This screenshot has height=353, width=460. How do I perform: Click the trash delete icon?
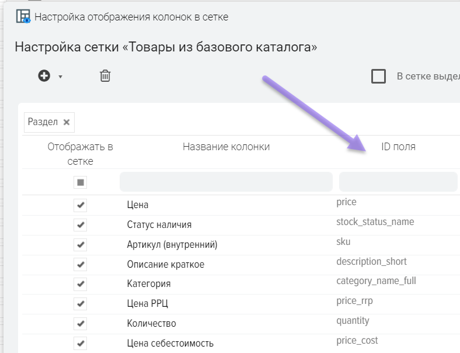tap(105, 76)
